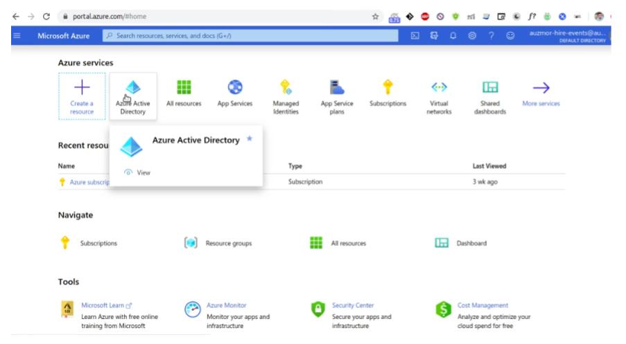Click the green shield extension icon
Screen dimensions: 626x344
455,17
